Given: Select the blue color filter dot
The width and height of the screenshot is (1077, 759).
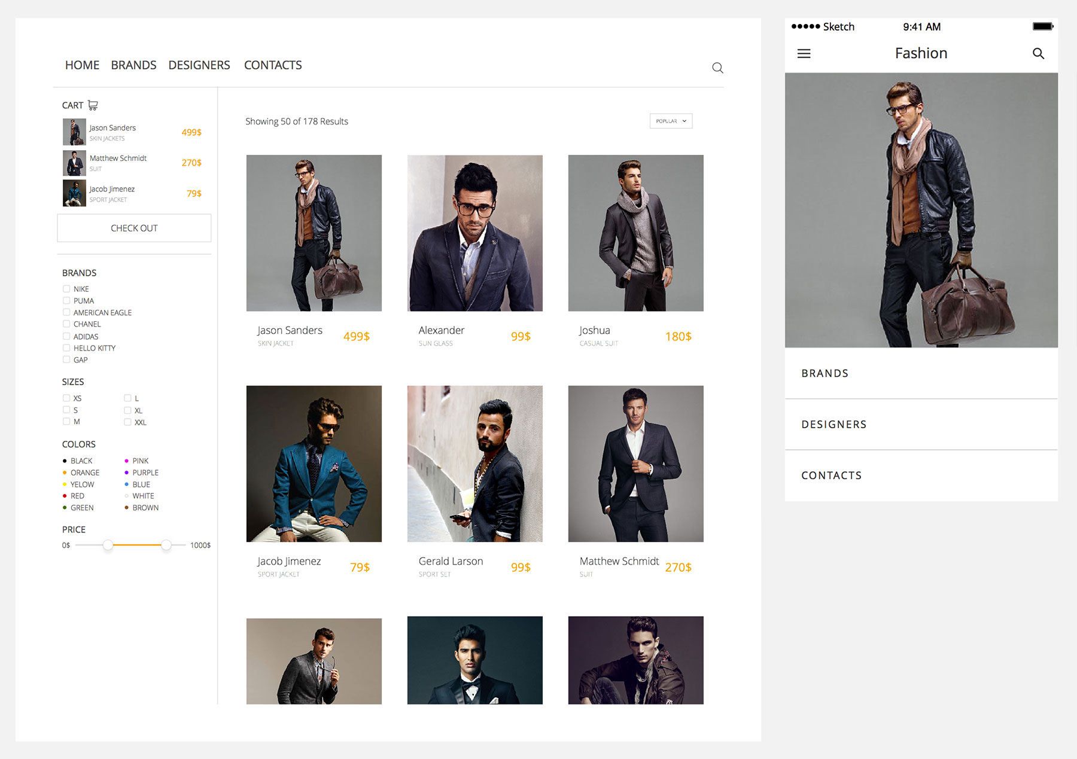Looking at the screenshot, I should 126,484.
